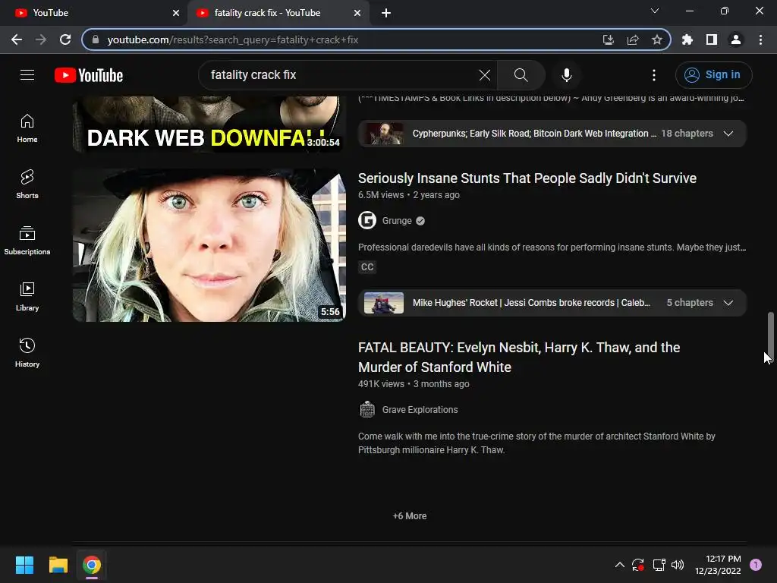Screen dimensions: 777x583
Task: Click the YouTube logo
Action: pos(89,75)
